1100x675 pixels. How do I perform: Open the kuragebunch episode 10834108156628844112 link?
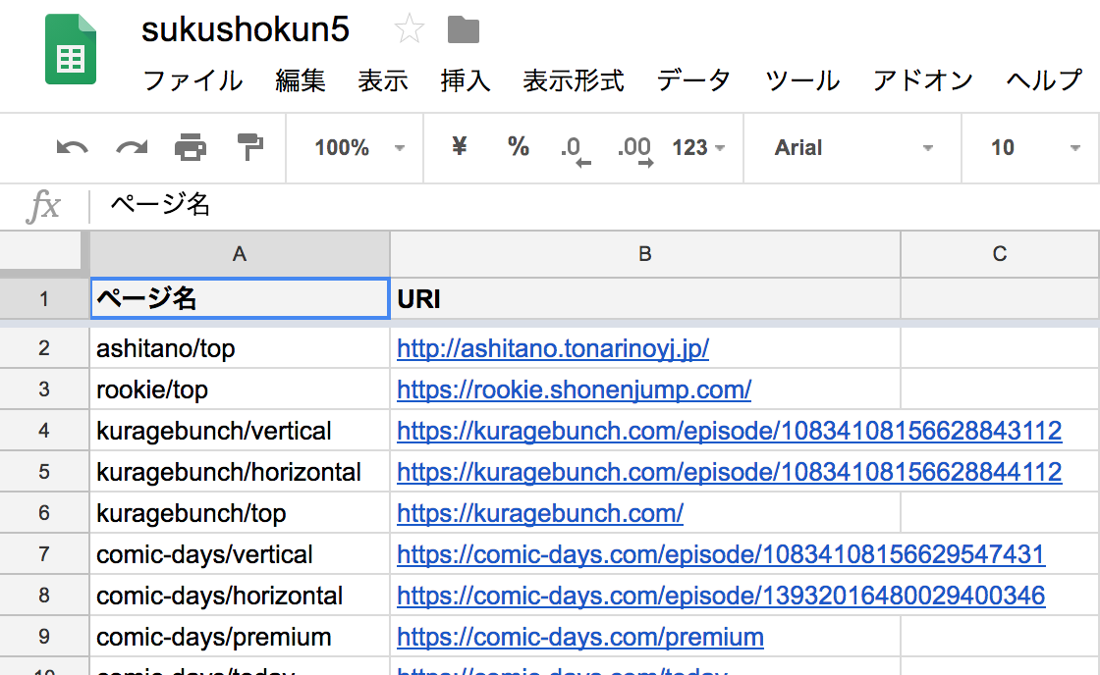[x=729, y=472]
